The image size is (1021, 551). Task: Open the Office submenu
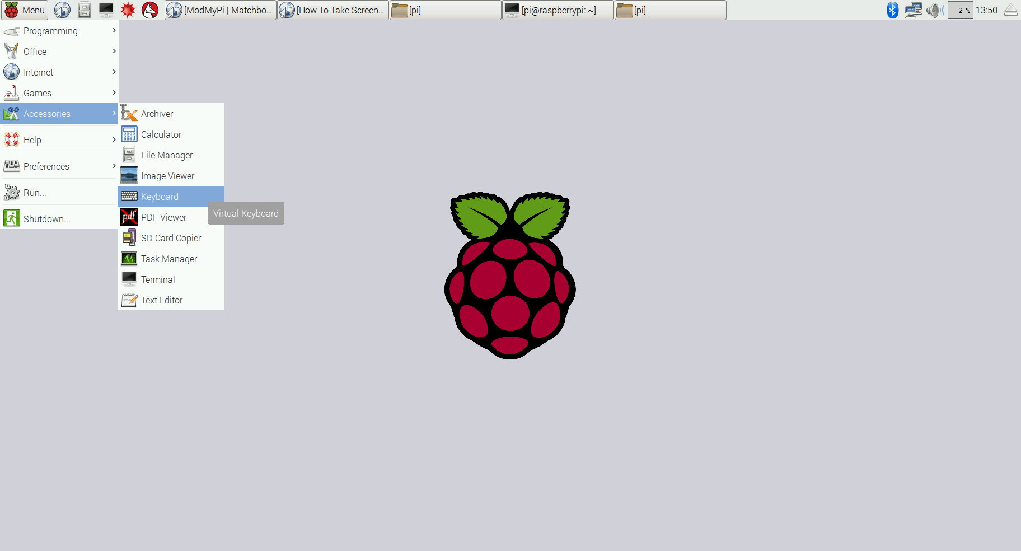(x=59, y=52)
